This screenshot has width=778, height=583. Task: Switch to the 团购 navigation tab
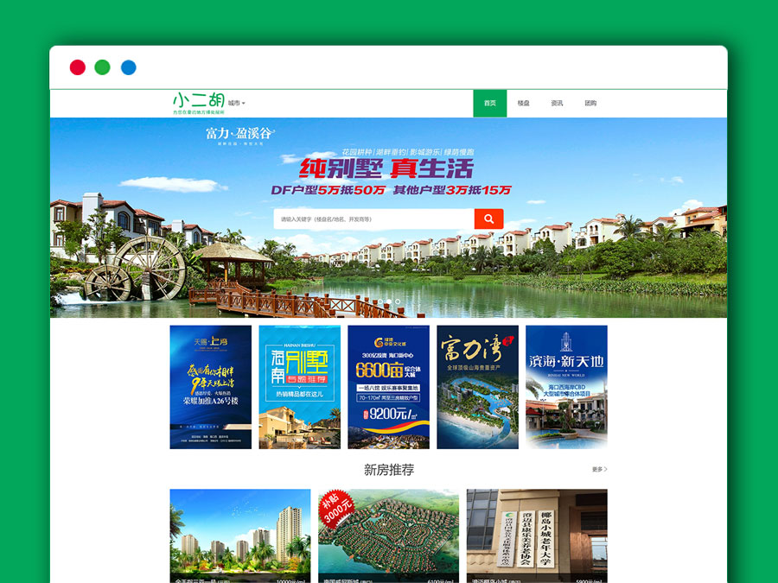click(590, 104)
